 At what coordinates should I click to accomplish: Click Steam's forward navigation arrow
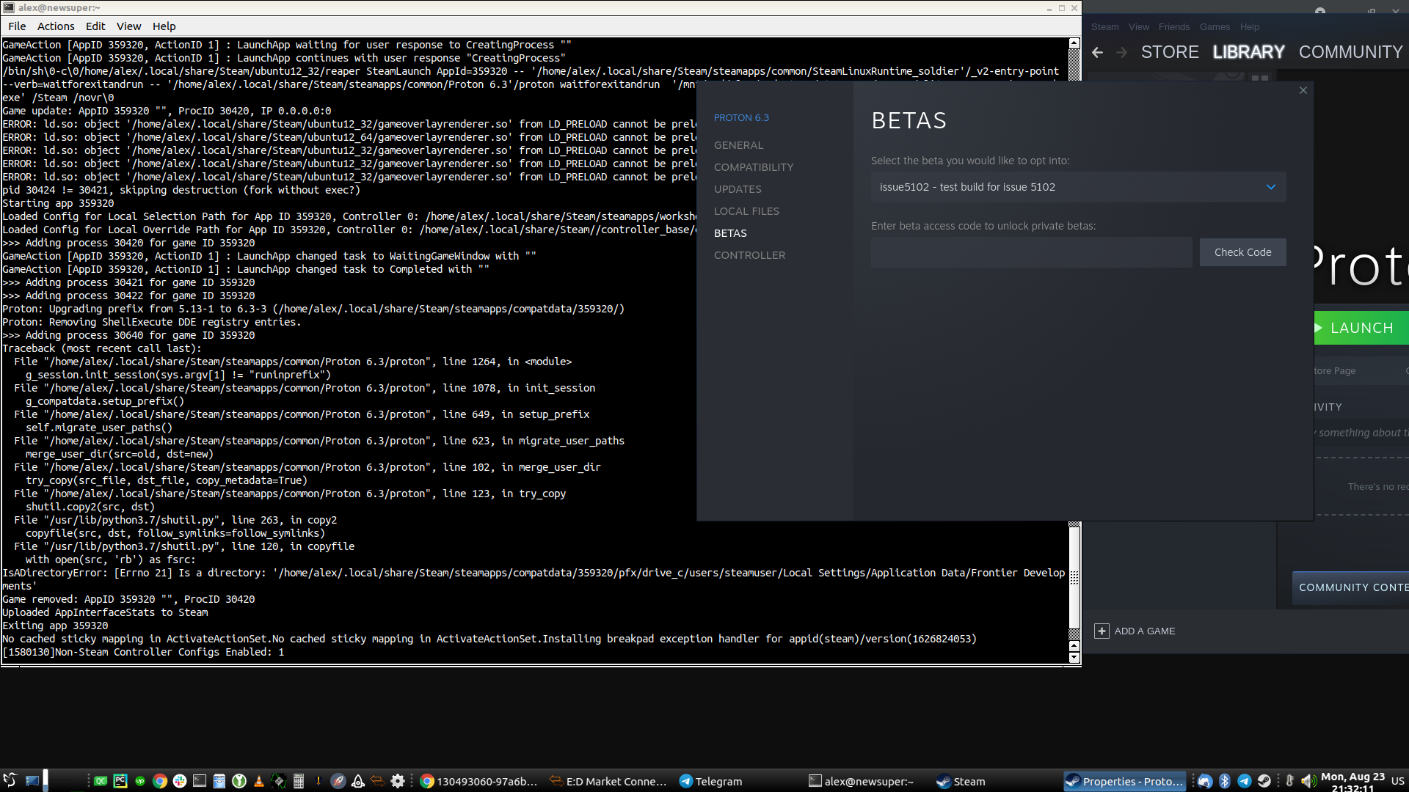1121,52
